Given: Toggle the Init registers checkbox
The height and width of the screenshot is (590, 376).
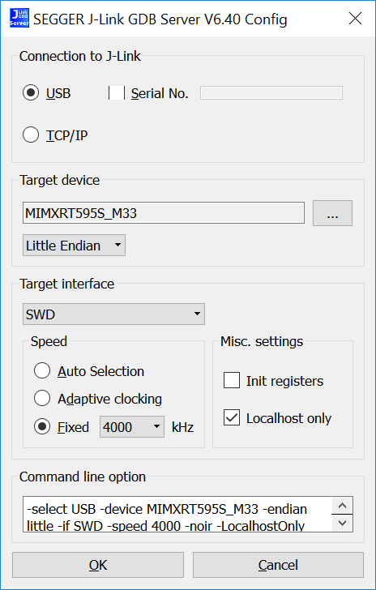Looking at the screenshot, I should [x=232, y=380].
